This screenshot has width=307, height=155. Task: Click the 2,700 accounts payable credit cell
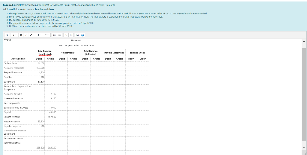(50, 94)
